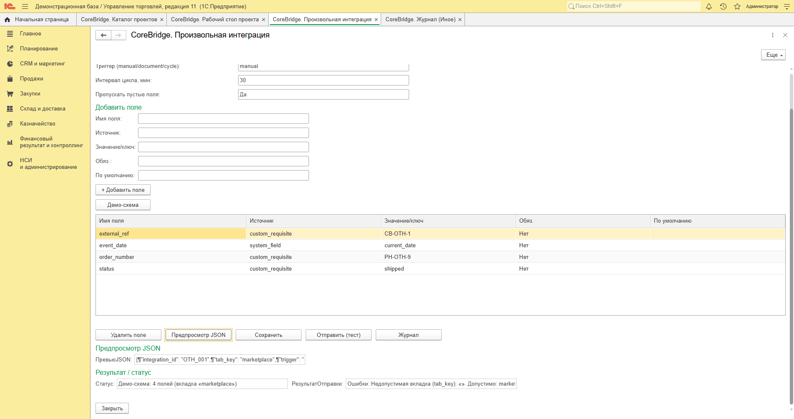This screenshot has width=794, height=419.
Task: Open the Казначейство section
Action: pos(38,124)
